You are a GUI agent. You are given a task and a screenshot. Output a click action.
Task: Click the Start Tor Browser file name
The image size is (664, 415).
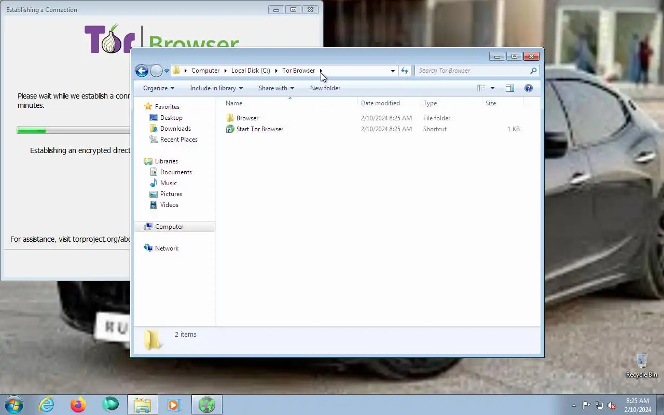pyautogui.click(x=260, y=129)
